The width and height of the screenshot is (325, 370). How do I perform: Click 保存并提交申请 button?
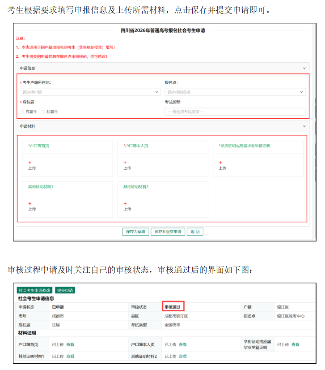click(168, 232)
